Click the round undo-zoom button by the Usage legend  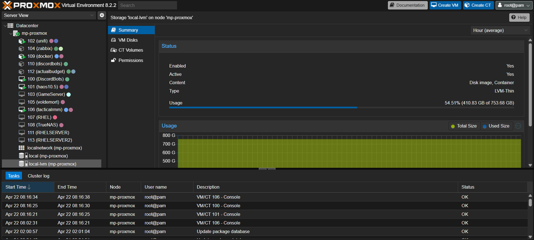(518, 126)
